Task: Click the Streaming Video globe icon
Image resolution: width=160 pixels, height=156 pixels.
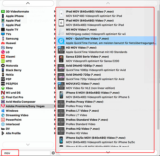Action: [x=3, y=115]
